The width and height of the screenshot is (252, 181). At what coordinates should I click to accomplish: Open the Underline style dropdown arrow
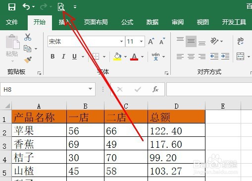[83, 57]
